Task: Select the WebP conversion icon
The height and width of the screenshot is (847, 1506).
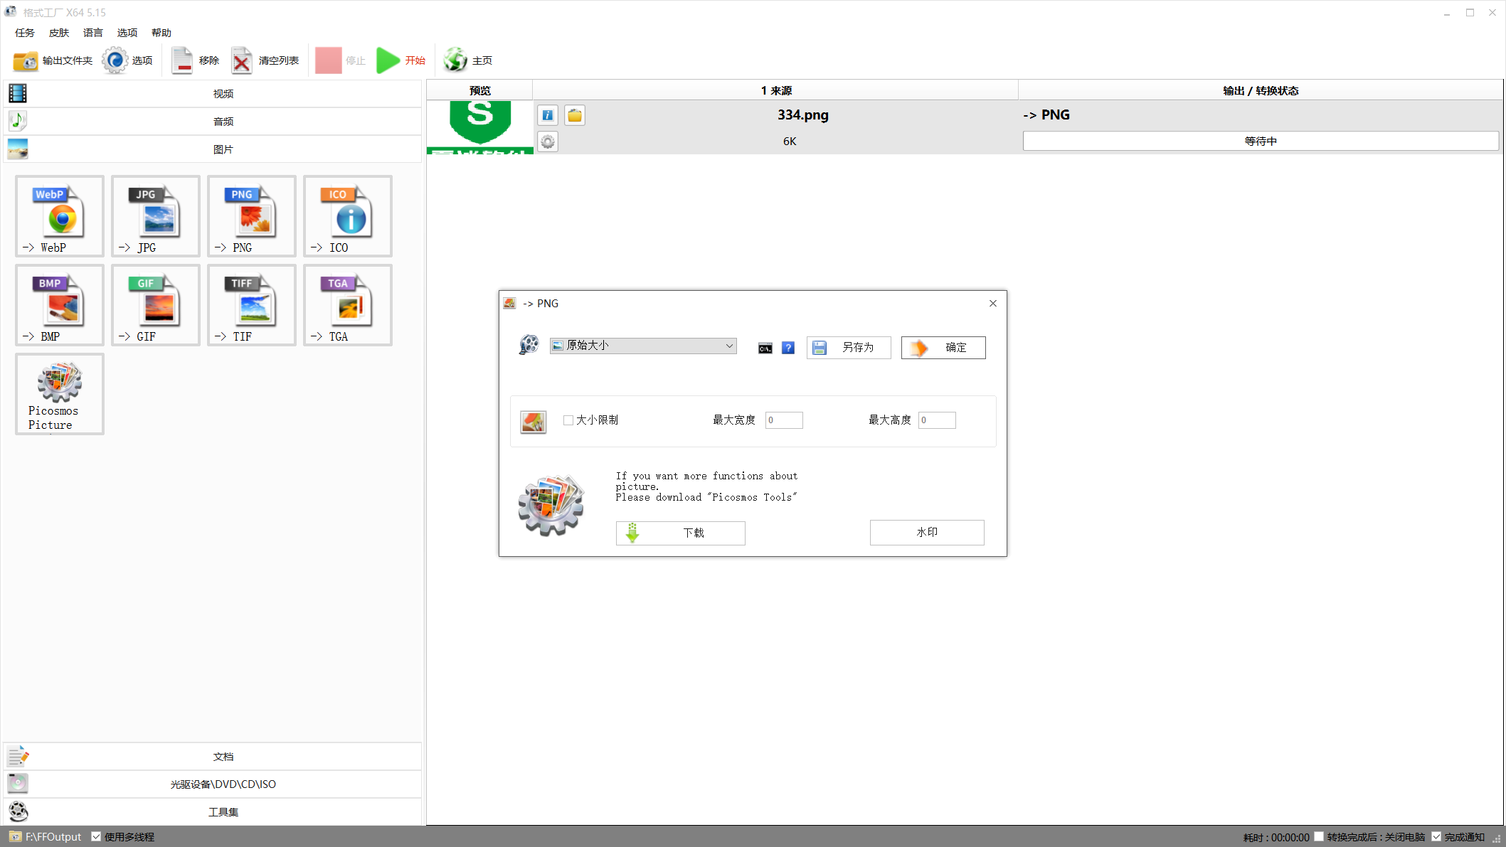Action: (x=60, y=216)
